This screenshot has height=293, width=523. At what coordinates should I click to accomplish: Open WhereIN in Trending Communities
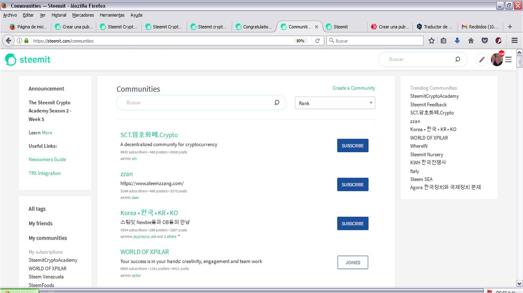tap(419, 146)
